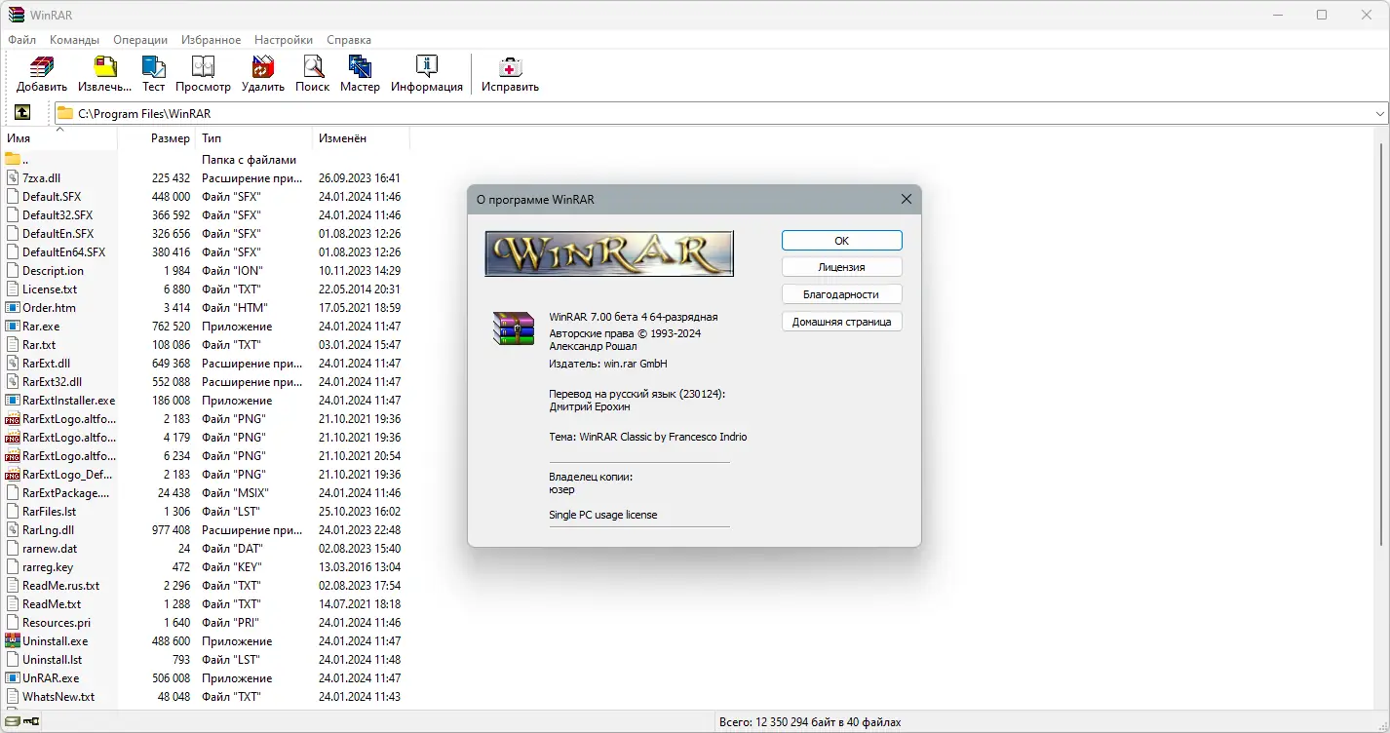Click the drive icon in status bar
This screenshot has width=1390, height=733.
tap(12, 722)
